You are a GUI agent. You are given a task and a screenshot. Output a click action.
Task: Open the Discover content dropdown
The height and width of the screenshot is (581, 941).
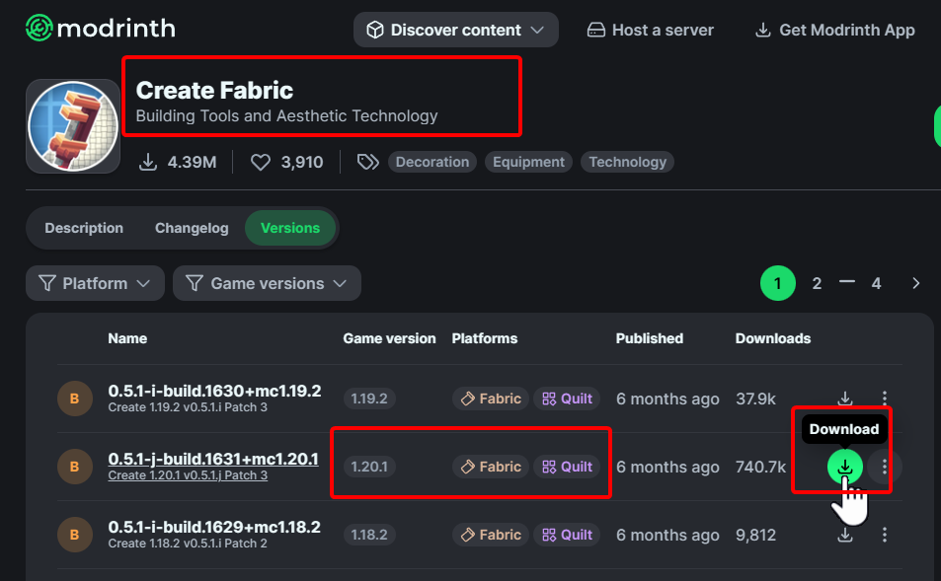[x=456, y=30]
